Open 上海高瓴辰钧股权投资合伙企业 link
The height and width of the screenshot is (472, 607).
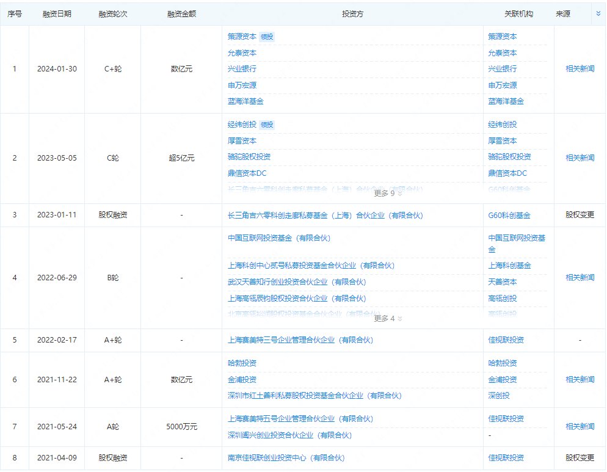(x=297, y=299)
